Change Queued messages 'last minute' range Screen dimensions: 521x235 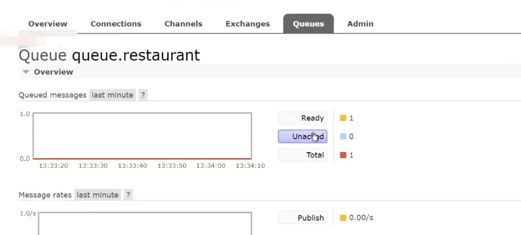(x=112, y=95)
